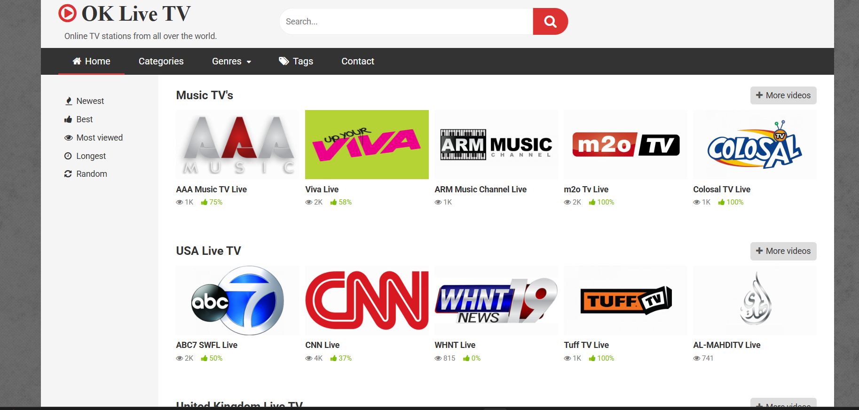Click the m2o Tv Live title
This screenshot has height=410, width=859.
coord(586,189)
